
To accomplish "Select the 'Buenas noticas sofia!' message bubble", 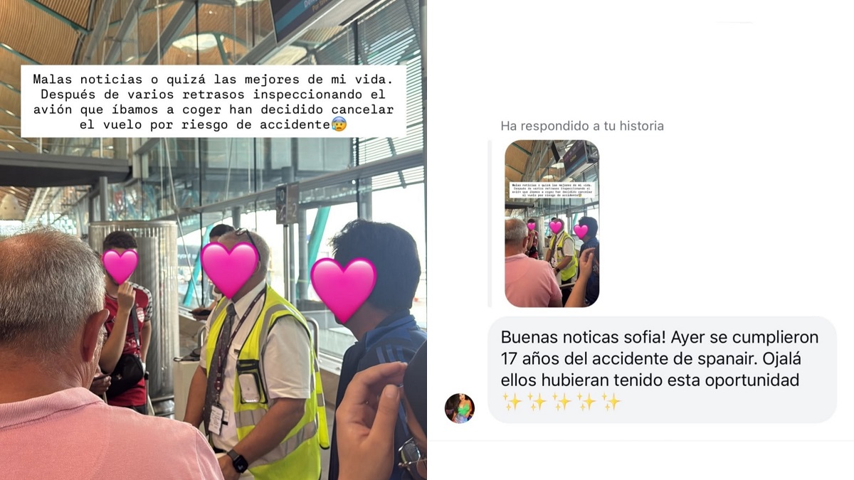I will [662, 370].
